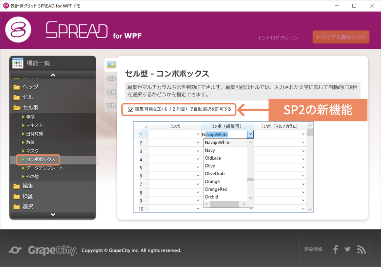This screenshot has width=381, height=267.
Task: Open the Facebook icon in the footer
Action: (336, 249)
